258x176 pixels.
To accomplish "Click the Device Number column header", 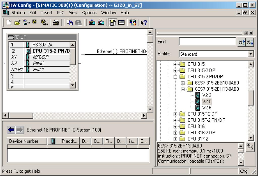I will (x=27, y=141).
